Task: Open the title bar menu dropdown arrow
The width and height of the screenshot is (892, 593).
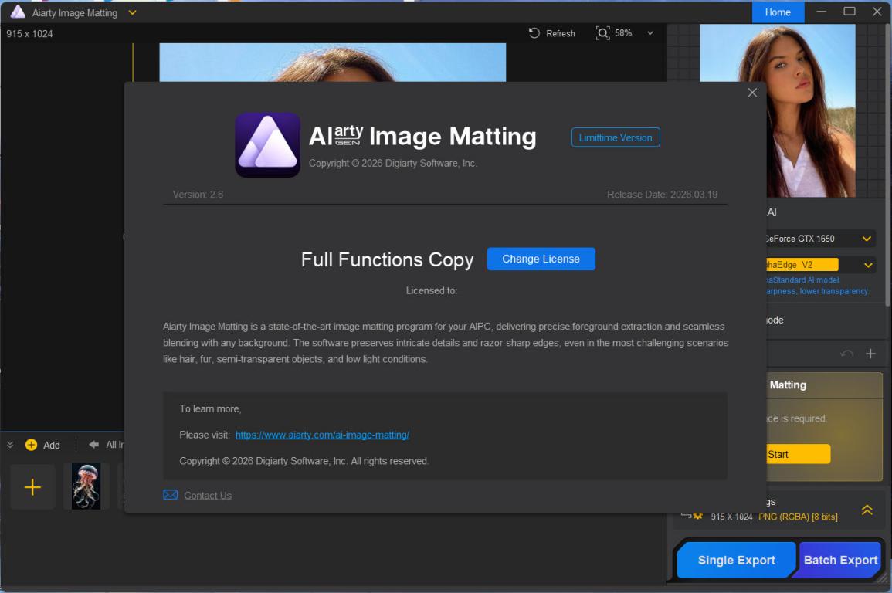Action: point(132,12)
